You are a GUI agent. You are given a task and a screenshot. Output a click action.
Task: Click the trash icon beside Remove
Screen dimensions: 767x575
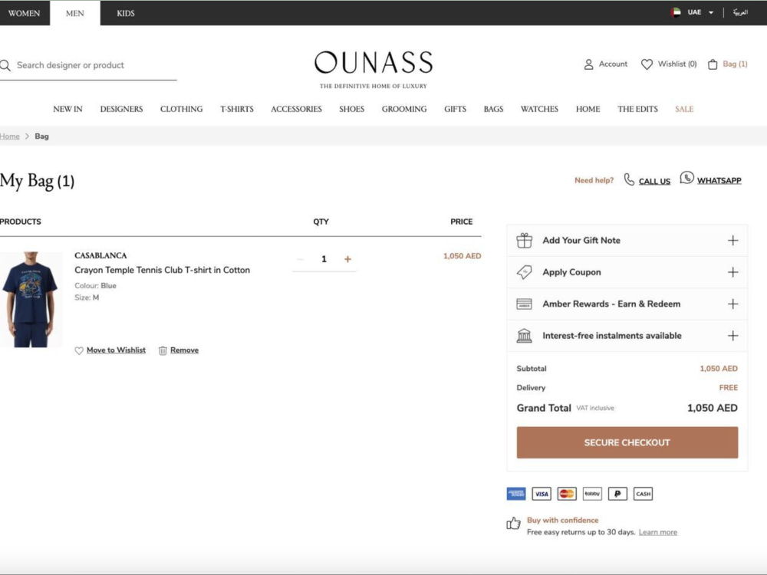163,350
